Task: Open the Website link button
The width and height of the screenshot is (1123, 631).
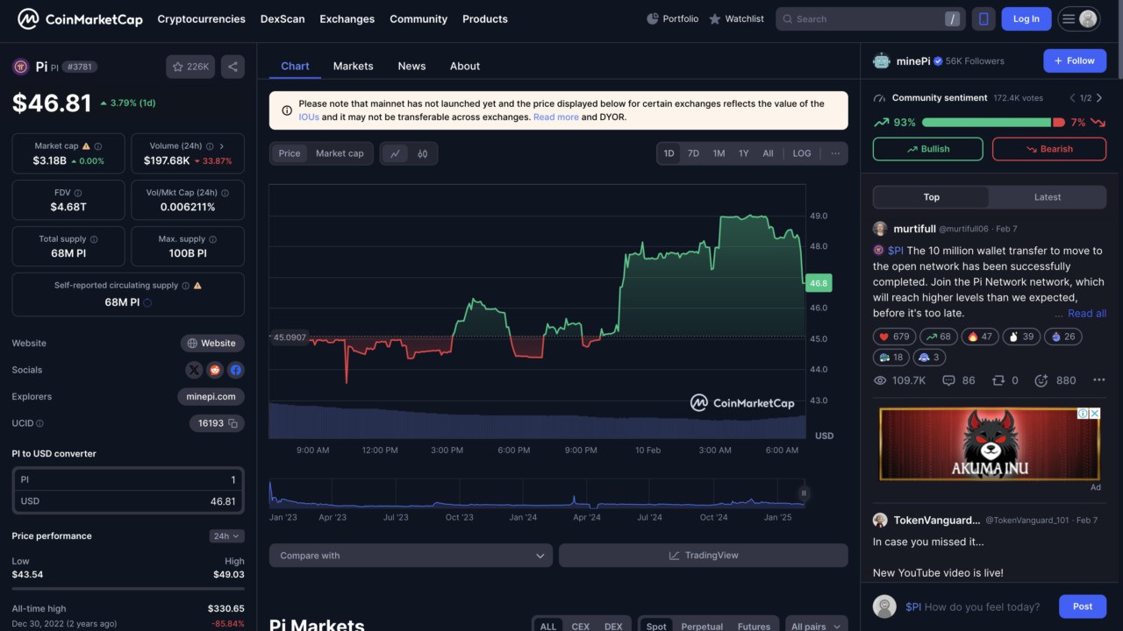Action: (x=212, y=344)
